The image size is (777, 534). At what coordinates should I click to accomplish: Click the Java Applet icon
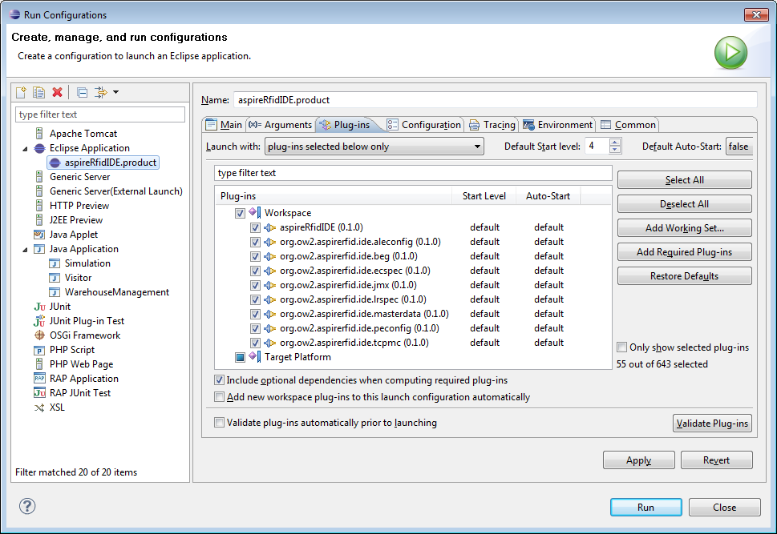coord(39,234)
